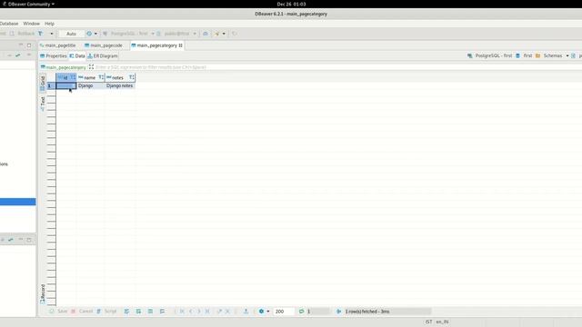Click the transaction log clock icon
The image size is (582, 327).
click(89, 34)
